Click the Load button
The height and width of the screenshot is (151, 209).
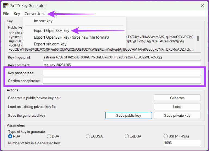point(177,107)
